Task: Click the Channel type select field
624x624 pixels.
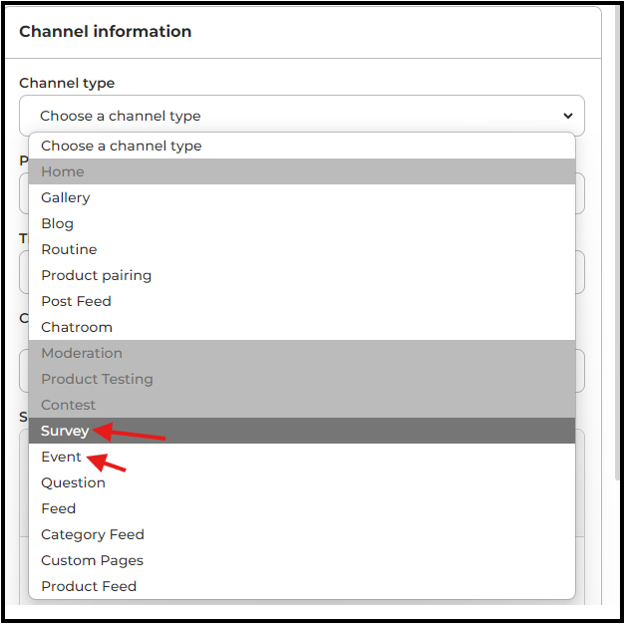Action: tap(302, 116)
